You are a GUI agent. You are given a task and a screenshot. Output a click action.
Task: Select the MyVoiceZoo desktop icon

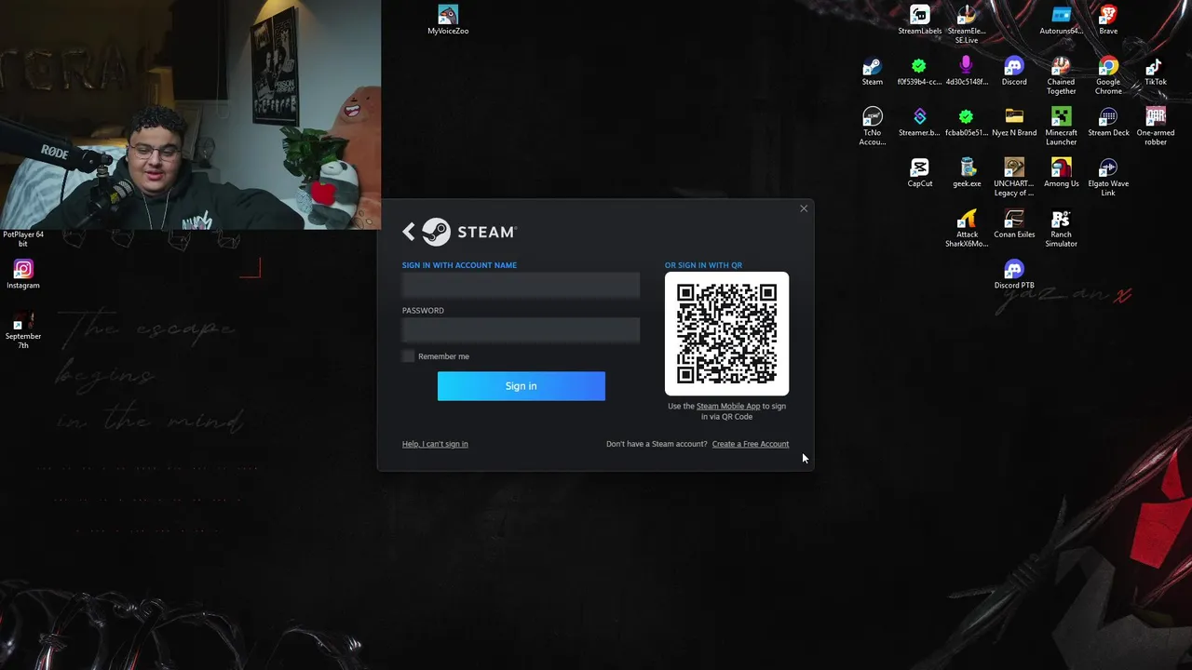click(448, 20)
